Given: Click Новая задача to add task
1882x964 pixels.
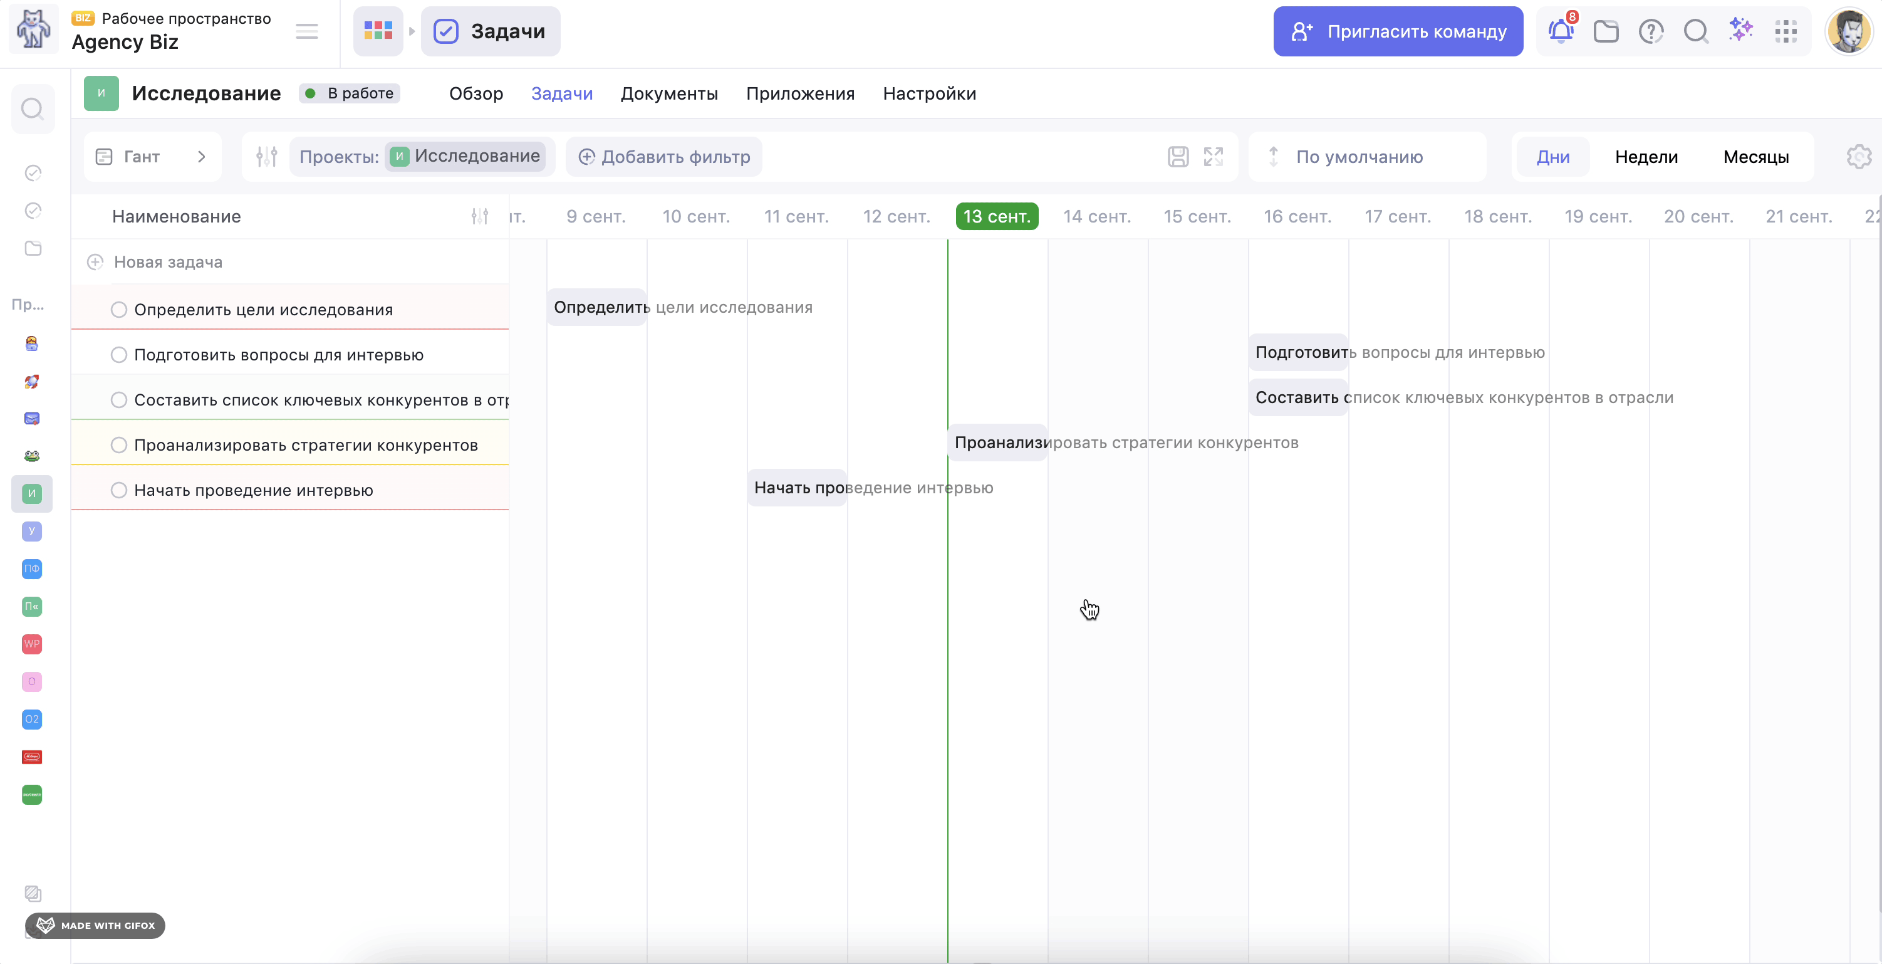Looking at the screenshot, I should (x=168, y=263).
